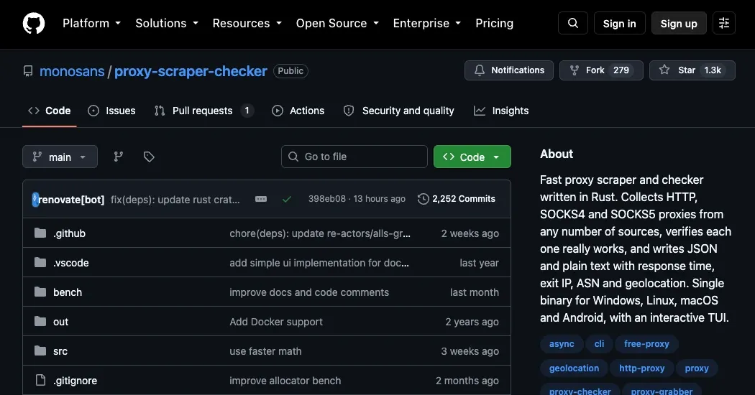The image size is (755, 395).
Task: Open 'use faster math' commit message
Action: [265, 350]
